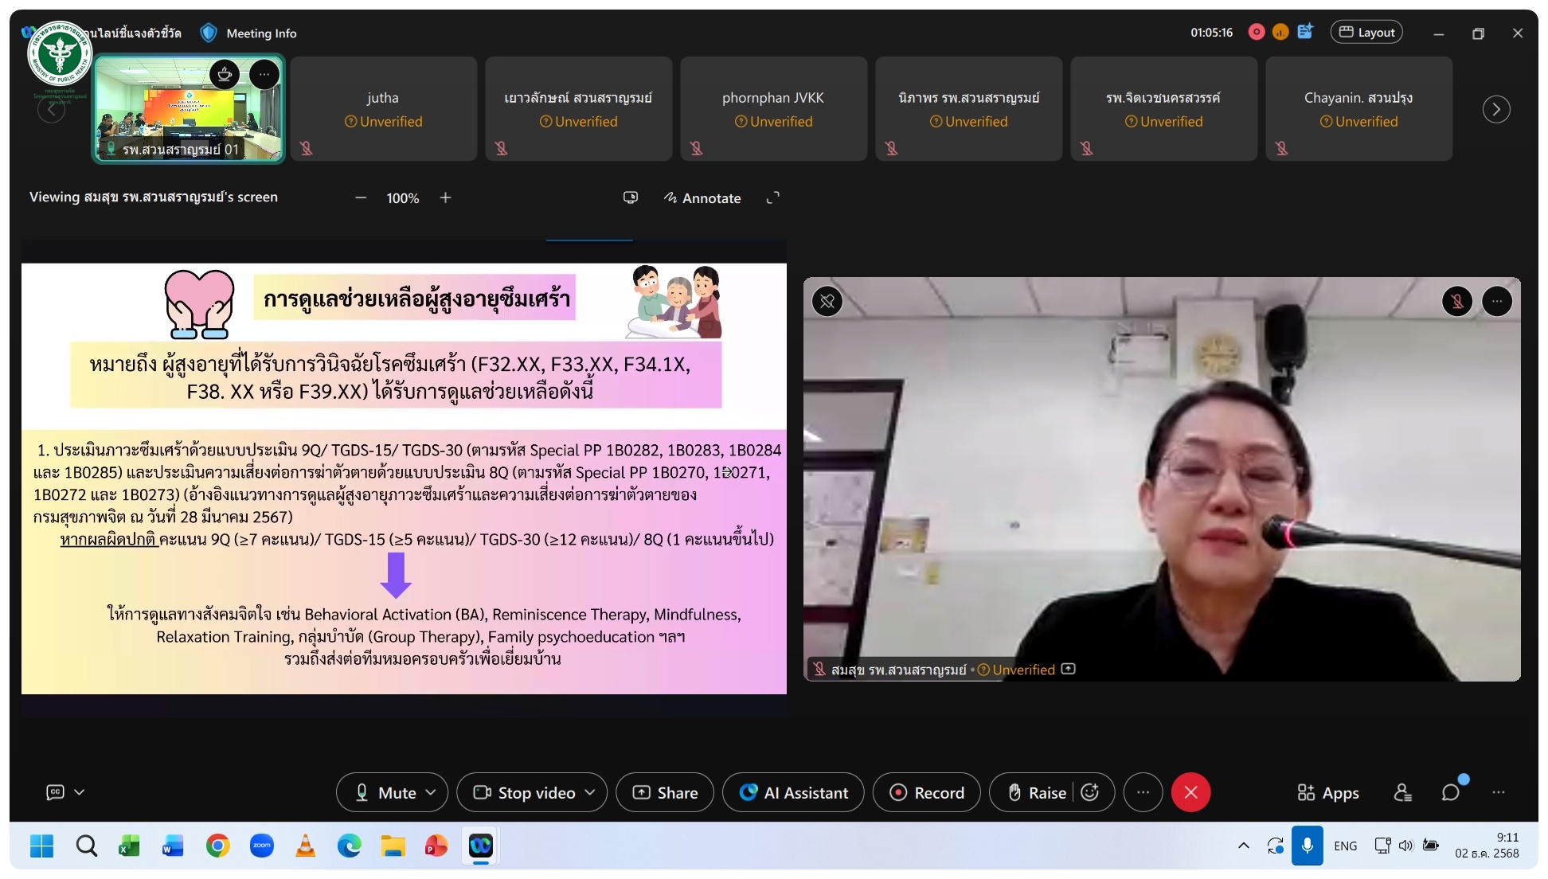
Task: Open the chat panel icon
Action: pos(1450,792)
